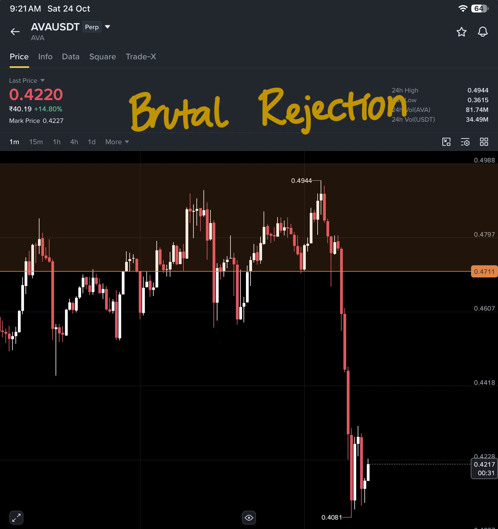
Task: Tap the 0.4944 high marker on chart
Action: coord(301,181)
